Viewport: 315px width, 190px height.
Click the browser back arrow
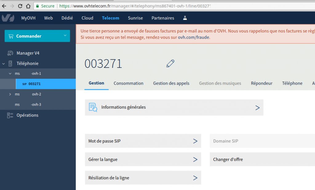point(4,5)
